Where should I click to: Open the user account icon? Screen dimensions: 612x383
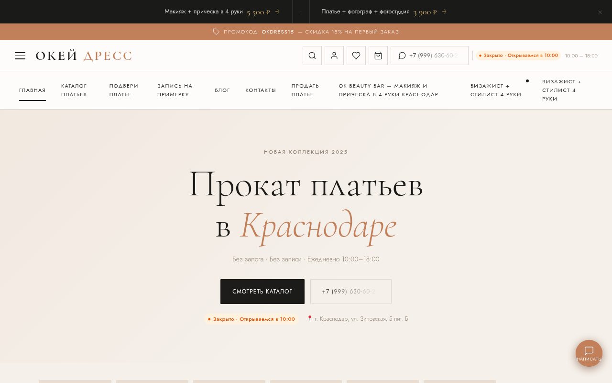pyautogui.click(x=334, y=56)
